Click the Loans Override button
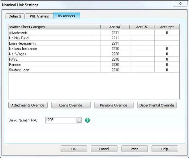This screenshot has width=189, height=158. 71,105
